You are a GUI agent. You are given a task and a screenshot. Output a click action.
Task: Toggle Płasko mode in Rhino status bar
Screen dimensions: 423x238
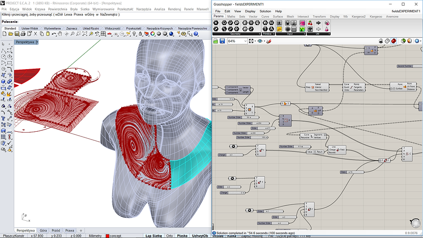pyautogui.click(x=182, y=235)
